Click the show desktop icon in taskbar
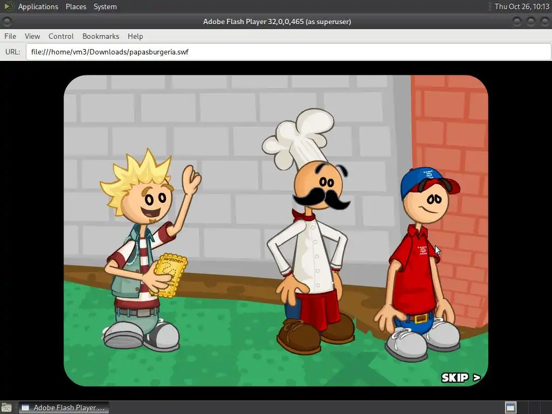 [x=6, y=408]
